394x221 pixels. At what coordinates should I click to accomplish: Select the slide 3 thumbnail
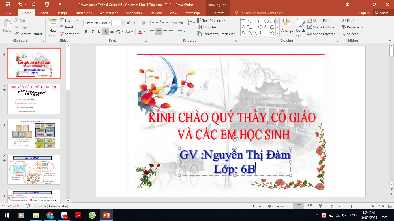34,134
